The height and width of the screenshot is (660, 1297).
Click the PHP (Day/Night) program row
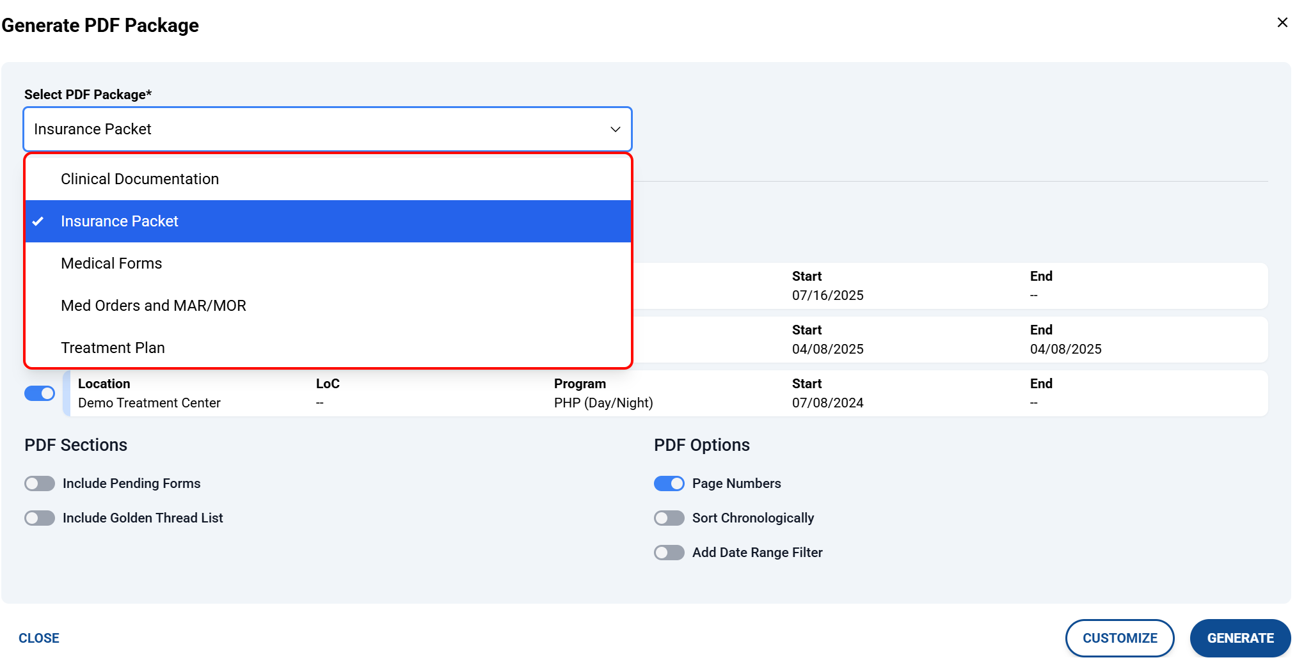click(x=603, y=394)
